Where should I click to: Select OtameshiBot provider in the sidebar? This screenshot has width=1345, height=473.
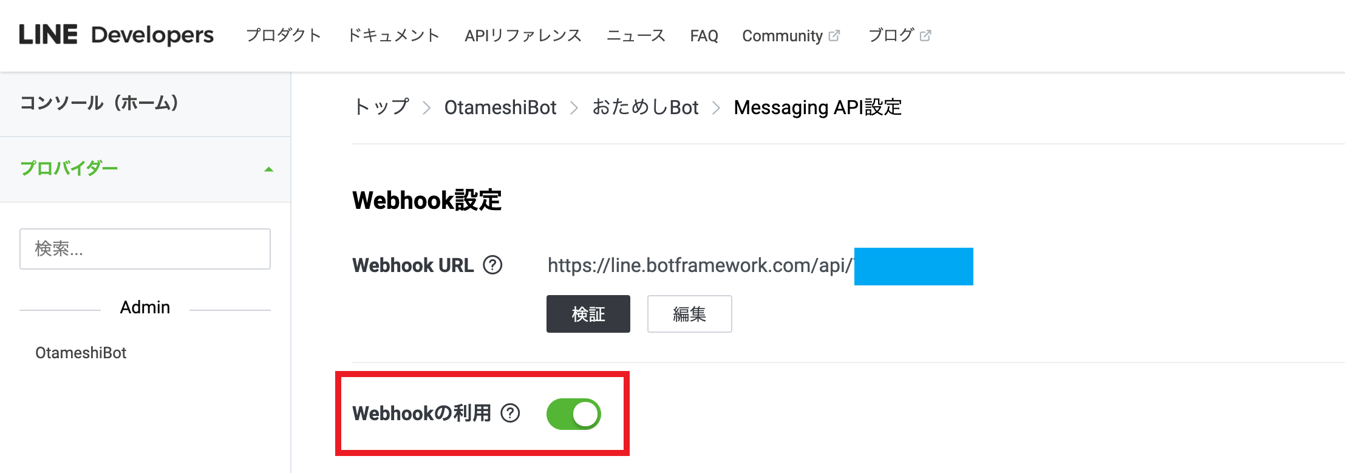(81, 353)
